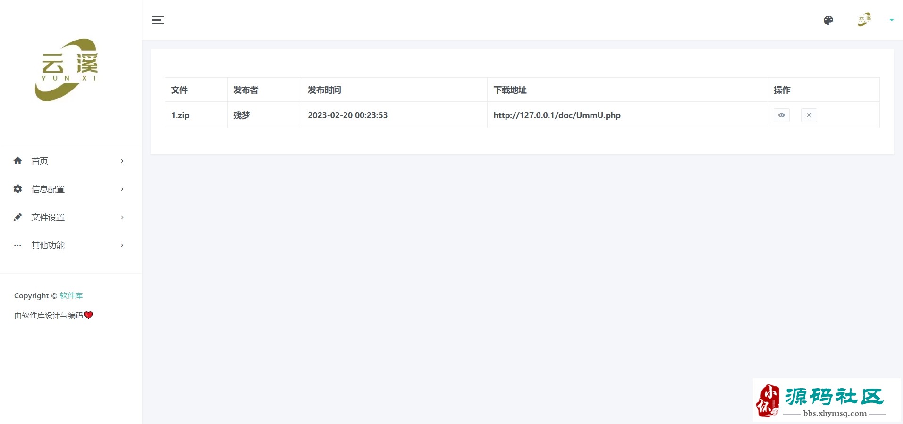Open the user dropdown caret arrow

coord(892,20)
